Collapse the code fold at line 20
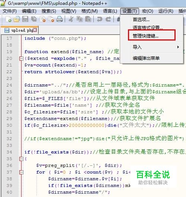186x197 pixels. [21, 59]
